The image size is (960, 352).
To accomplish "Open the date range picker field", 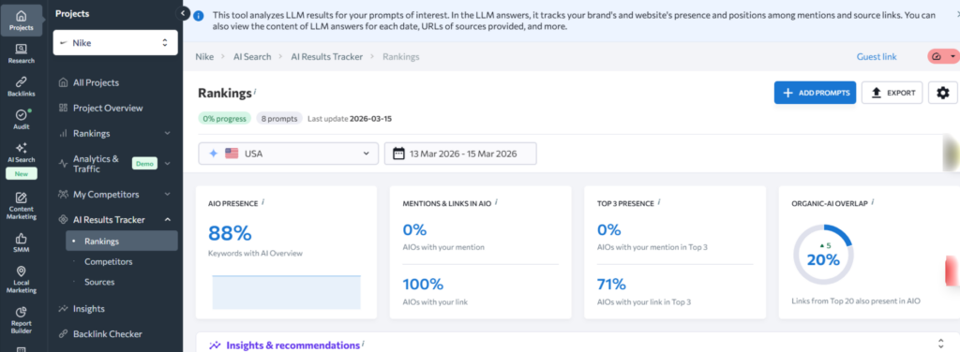I will click(x=460, y=154).
